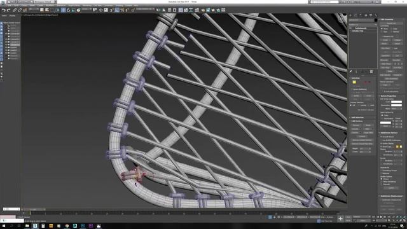Open the Create command panel tab

click(350, 15)
